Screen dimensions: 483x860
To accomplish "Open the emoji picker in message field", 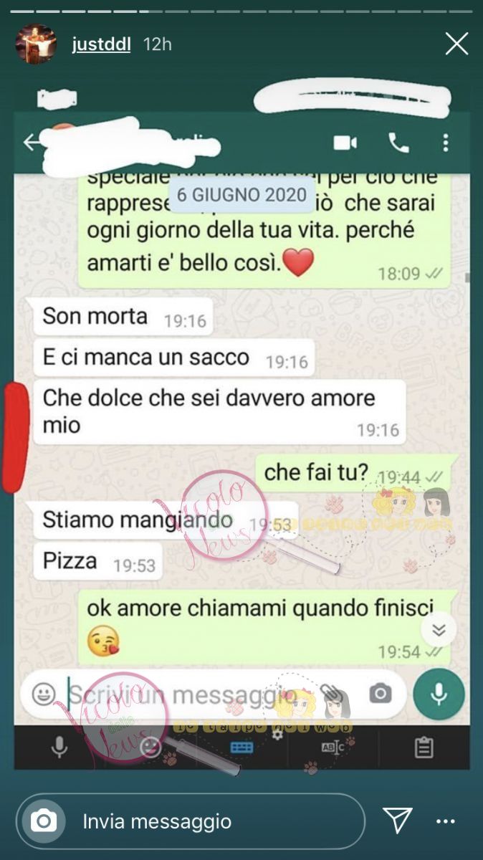I will 44,693.
